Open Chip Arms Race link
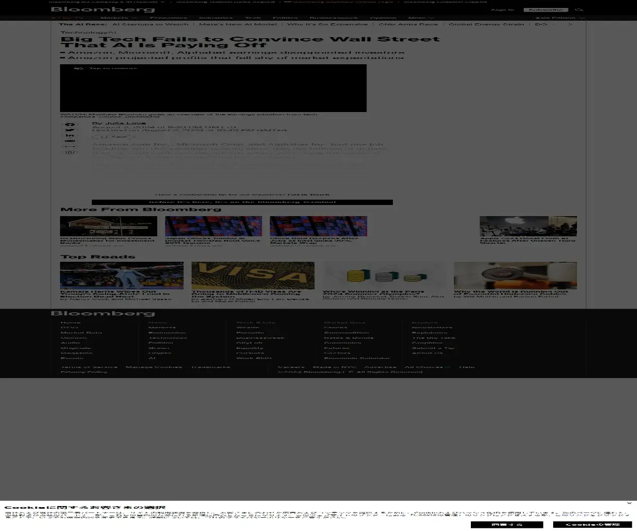The height and width of the screenshot is (531, 637). point(409,24)
